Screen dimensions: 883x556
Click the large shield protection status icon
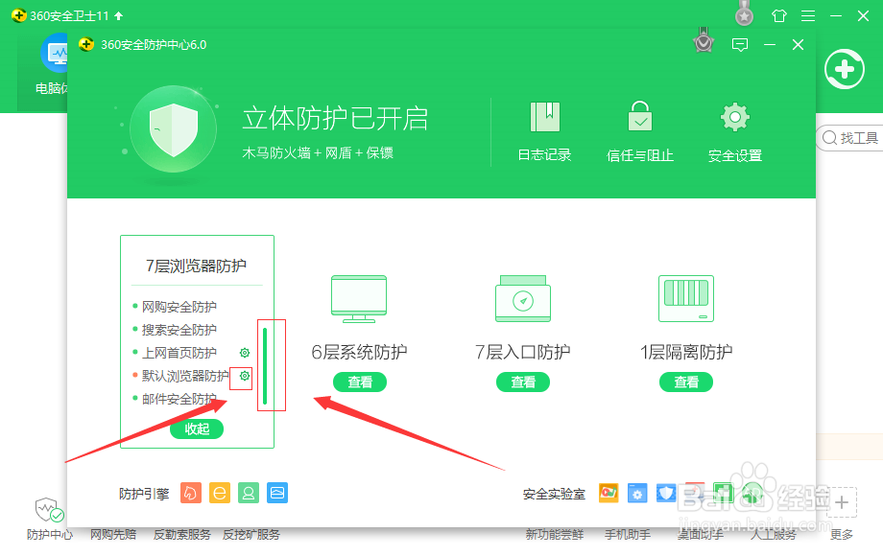pos(174,129)
